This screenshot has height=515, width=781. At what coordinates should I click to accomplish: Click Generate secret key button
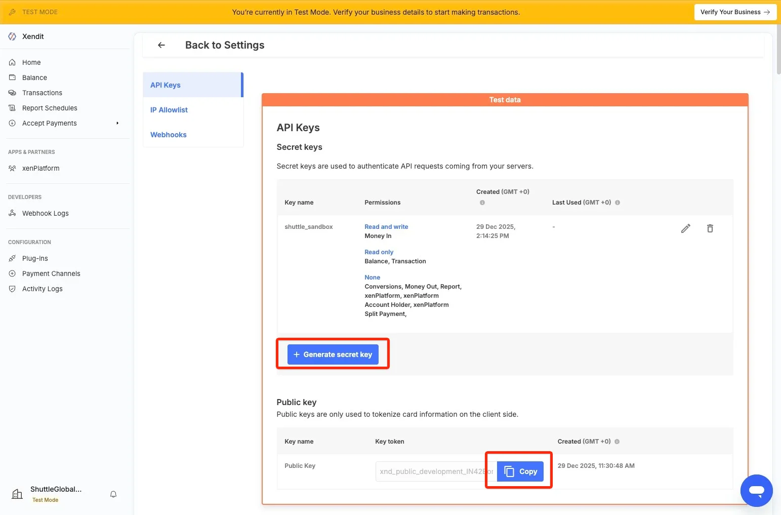333,354
